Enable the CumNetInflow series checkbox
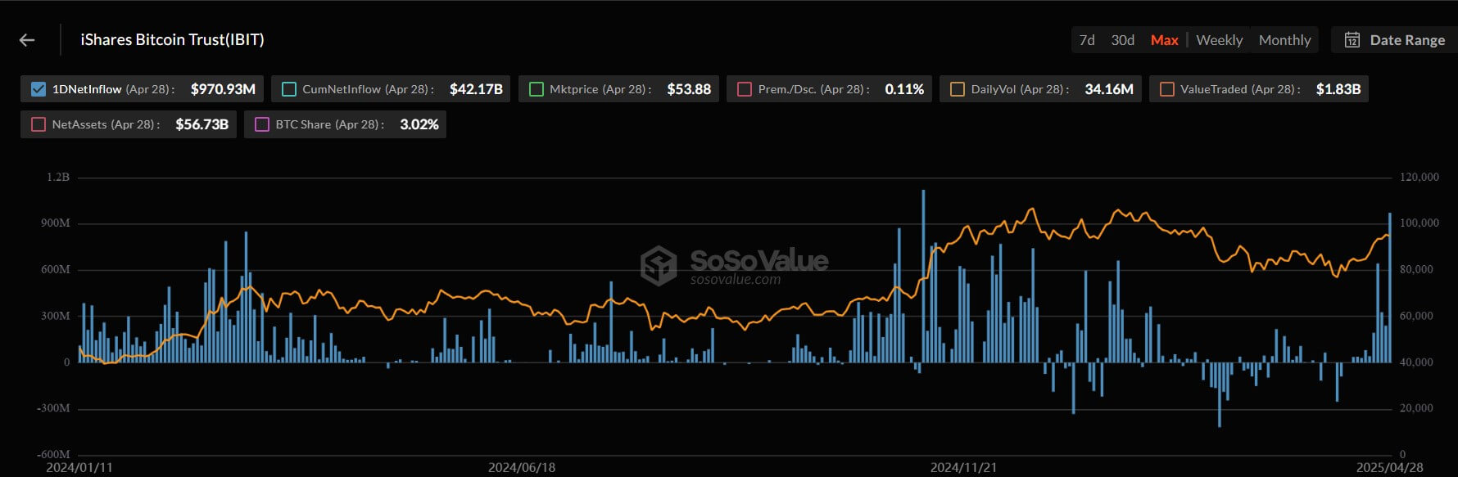 (289, 89)
